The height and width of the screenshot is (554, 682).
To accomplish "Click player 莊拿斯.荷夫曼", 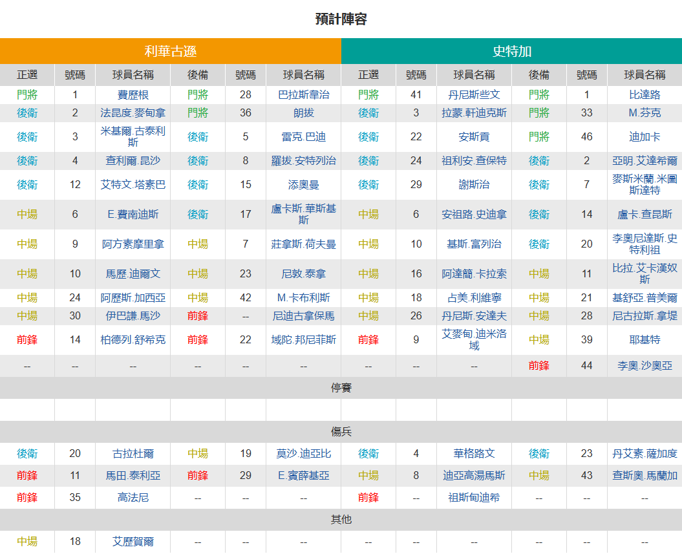I will coord(304,244).
